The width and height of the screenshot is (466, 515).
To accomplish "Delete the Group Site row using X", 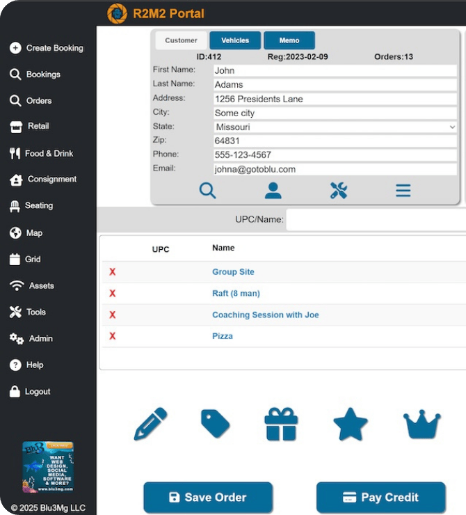I will (113, 272).
